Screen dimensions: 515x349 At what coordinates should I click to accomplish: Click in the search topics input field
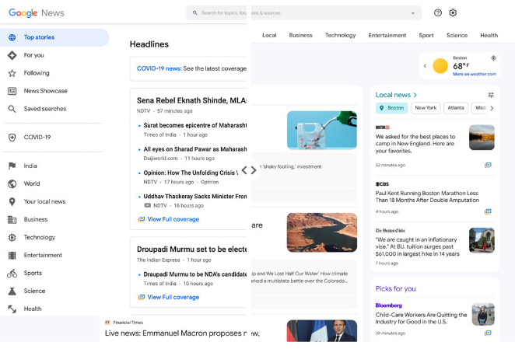click(x=304, y=13)
